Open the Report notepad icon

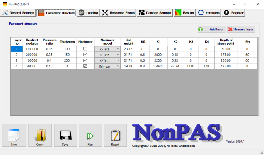tap(115, 136)
